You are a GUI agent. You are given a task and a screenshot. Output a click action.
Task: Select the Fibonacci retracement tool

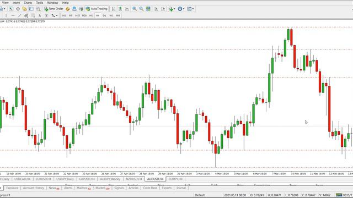point(33,15)
